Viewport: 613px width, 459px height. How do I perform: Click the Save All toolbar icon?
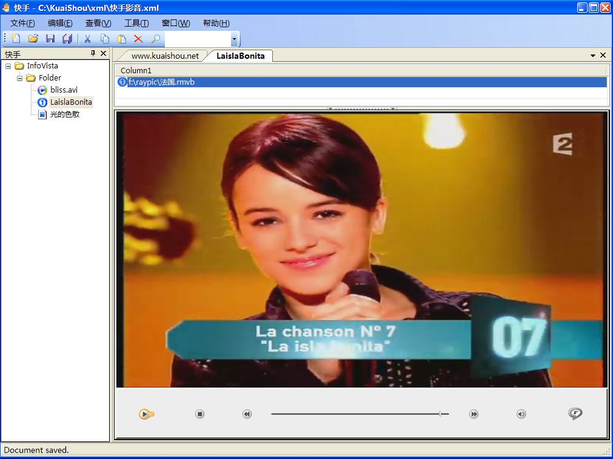[67, 39]
